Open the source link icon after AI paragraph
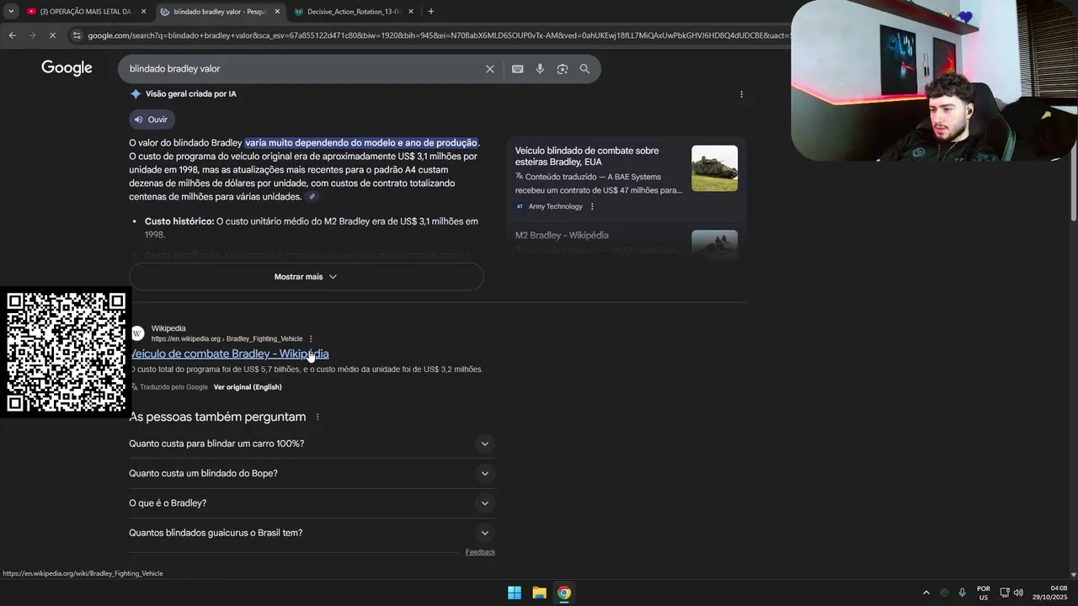This screenshot has width=1078, height=606. pyautogui.click(x=312, y=197)
